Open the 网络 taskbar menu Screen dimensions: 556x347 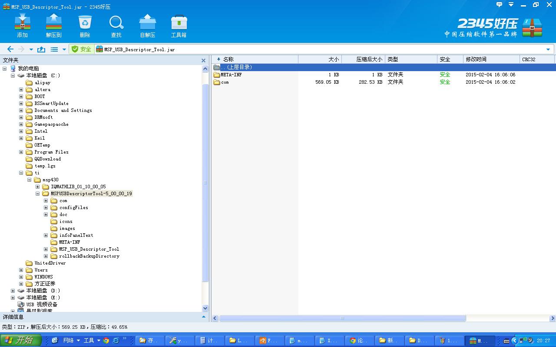click(x=71, y=340)
